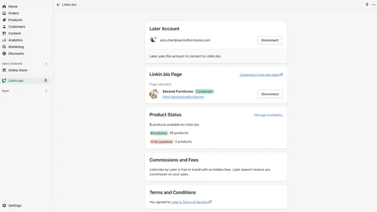Click the Manage Availability link
This screenshot has width=377, height=212.
coord(269,115)
